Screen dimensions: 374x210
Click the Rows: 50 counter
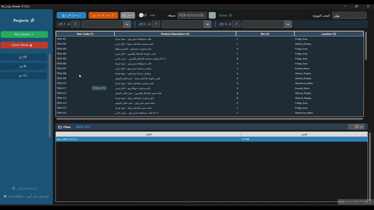226,15
